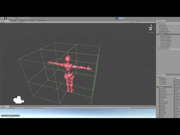Switch to the Asset Store tab
180x135 pixels.
coord(42,21)
